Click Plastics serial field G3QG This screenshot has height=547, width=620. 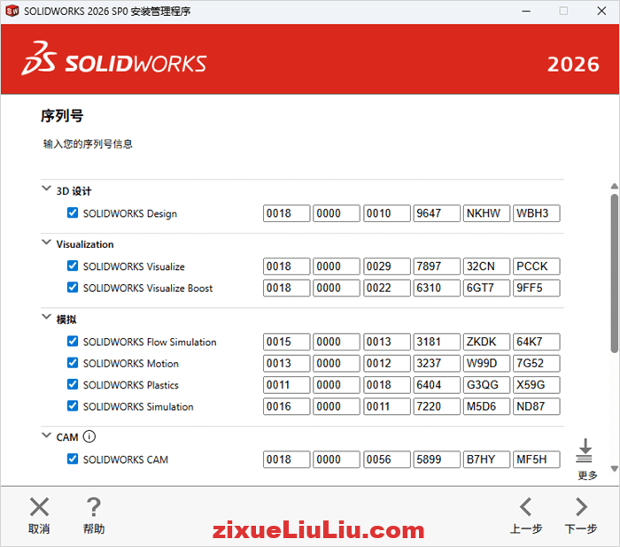pos(486,385)
